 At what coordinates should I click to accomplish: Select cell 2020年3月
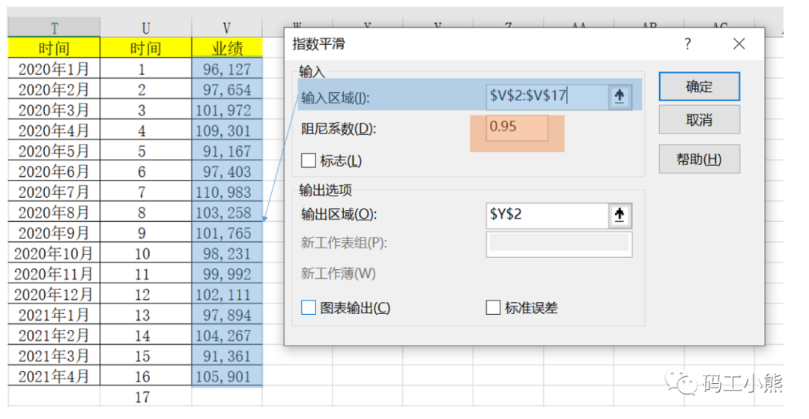[x=54, y=110]
